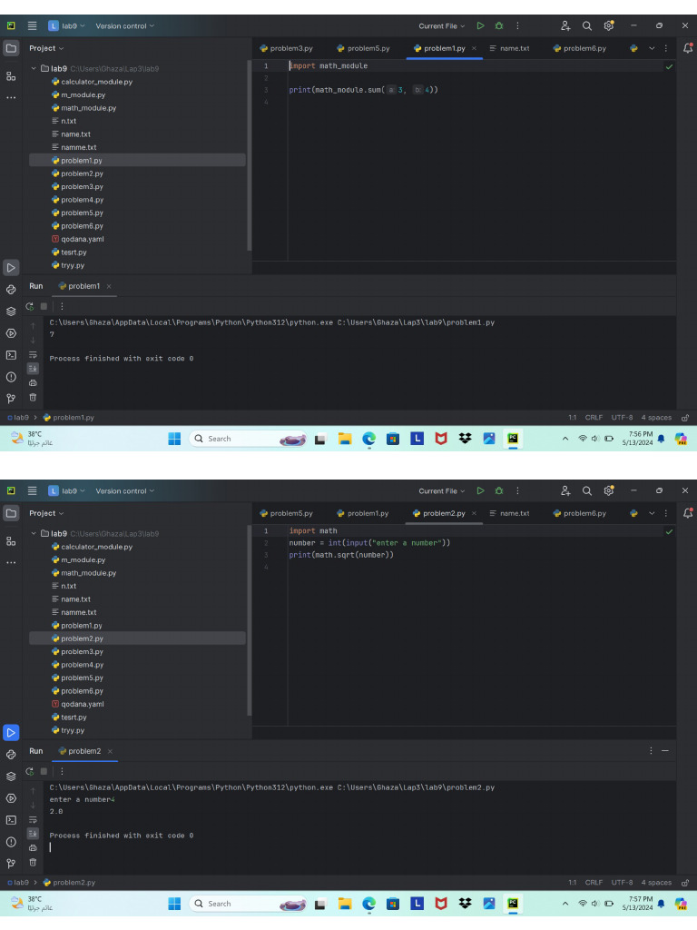Rerun problem1 from the Run panel toolbar
697x930 pixels.
[x=30, y=306]
